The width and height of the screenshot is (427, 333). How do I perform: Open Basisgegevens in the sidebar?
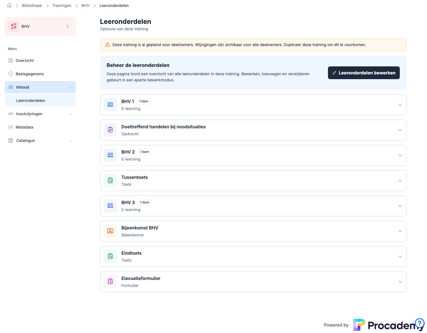click(30, 74)
